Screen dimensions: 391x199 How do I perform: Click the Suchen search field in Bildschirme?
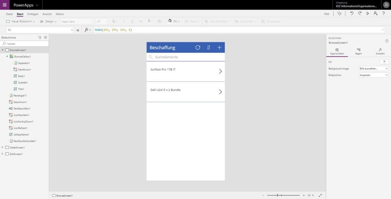tap(24, 44)
